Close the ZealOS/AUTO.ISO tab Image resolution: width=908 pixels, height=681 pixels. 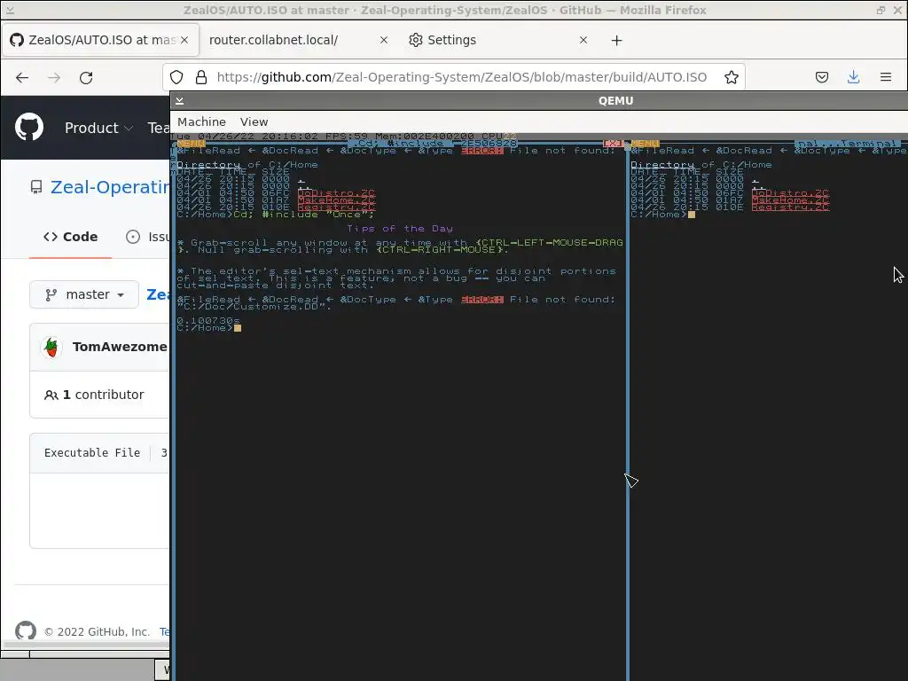[x=184, y=40]
